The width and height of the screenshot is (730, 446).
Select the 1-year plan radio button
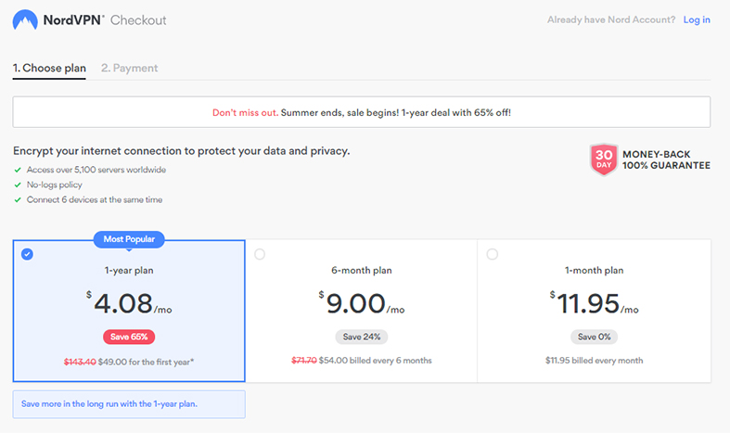(27, 254)
